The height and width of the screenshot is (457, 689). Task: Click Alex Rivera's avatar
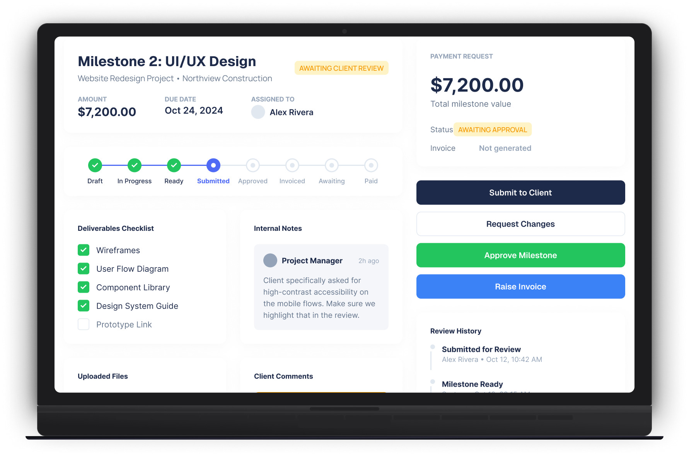point(258,112)
